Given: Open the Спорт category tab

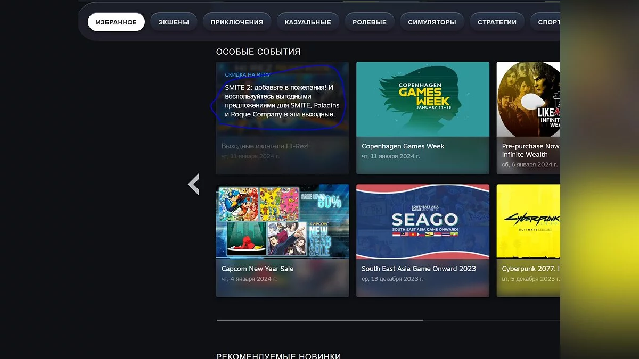Looking at the screenshot, I should pyautogui.click(x=545, y=22).
